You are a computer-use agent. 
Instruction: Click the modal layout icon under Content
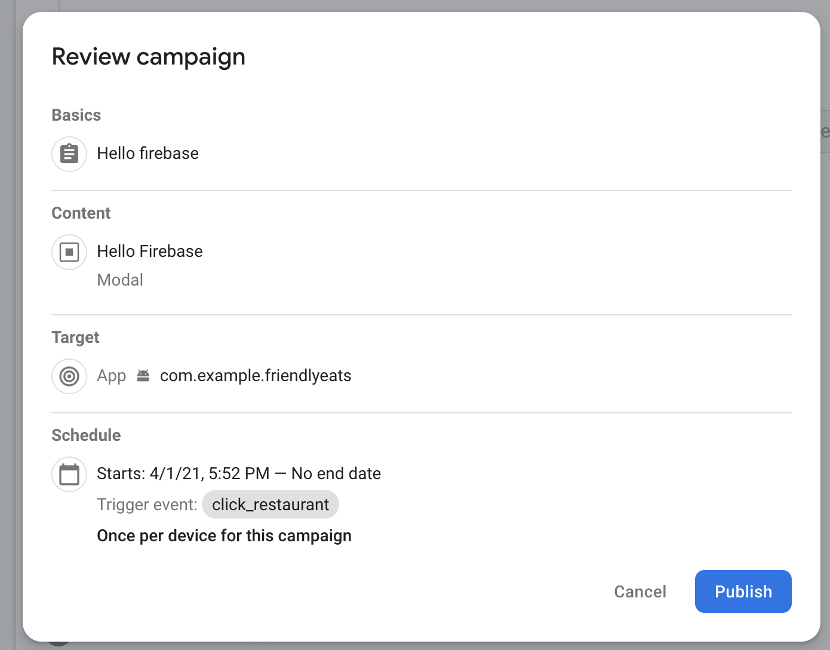(69, 252)
